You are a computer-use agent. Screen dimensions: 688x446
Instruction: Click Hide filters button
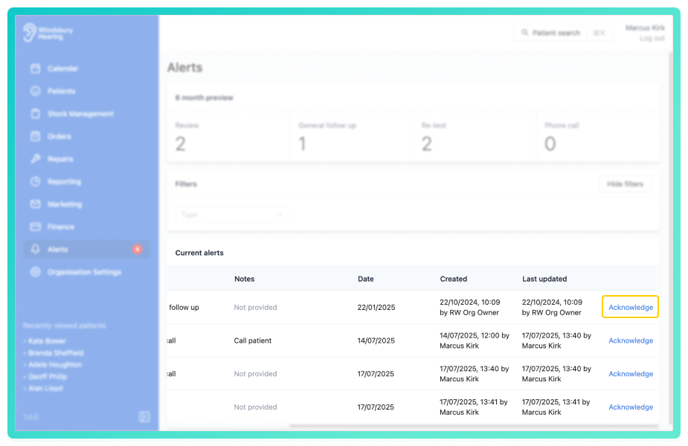625,184
